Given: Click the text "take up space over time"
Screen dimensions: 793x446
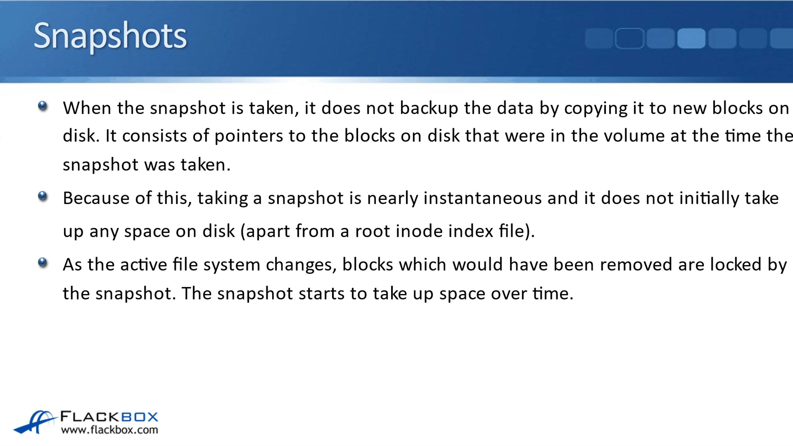Looking at the screenshot, I should pos(473,293).
